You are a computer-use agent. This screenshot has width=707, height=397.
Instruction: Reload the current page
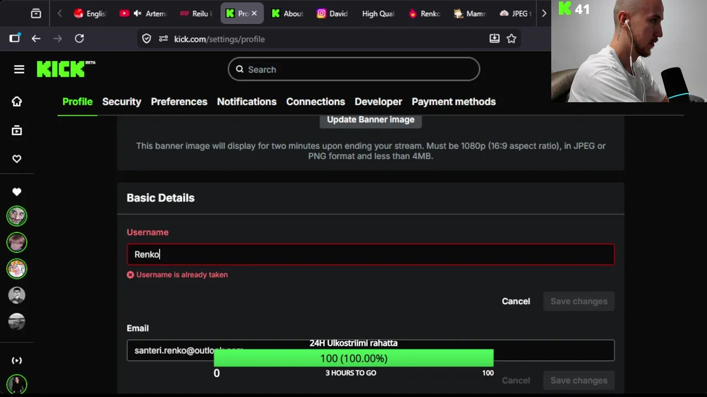pos(80,39)
